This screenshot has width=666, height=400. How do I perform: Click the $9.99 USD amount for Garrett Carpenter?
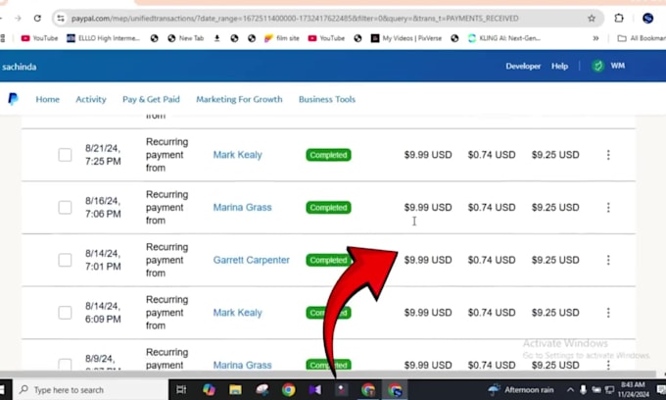point(428,260)
